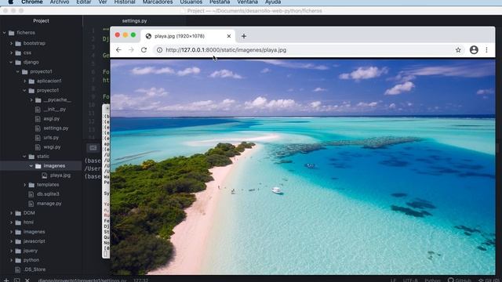Viewport: 502px width, 282px height.
Task: Collapse the ficheros root folder
Action: (x=5, y=33)
